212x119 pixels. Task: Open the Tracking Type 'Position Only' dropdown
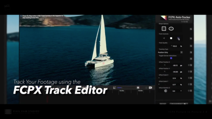click(x=170, y=52)
